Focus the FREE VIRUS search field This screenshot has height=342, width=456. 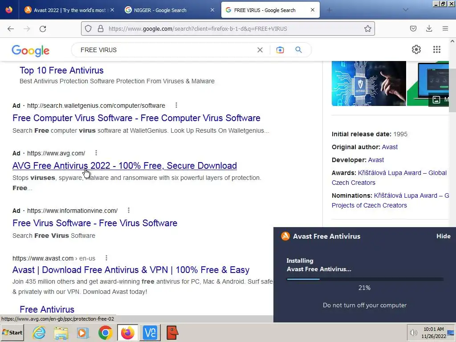point(166,50)
